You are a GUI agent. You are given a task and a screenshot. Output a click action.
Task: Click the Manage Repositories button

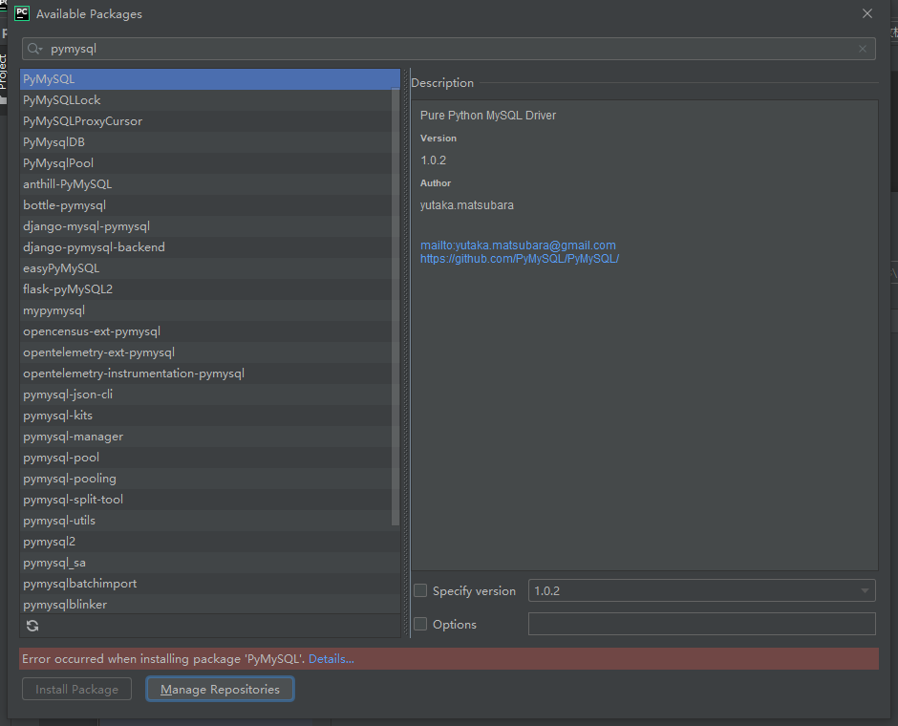tap(220, 690)
